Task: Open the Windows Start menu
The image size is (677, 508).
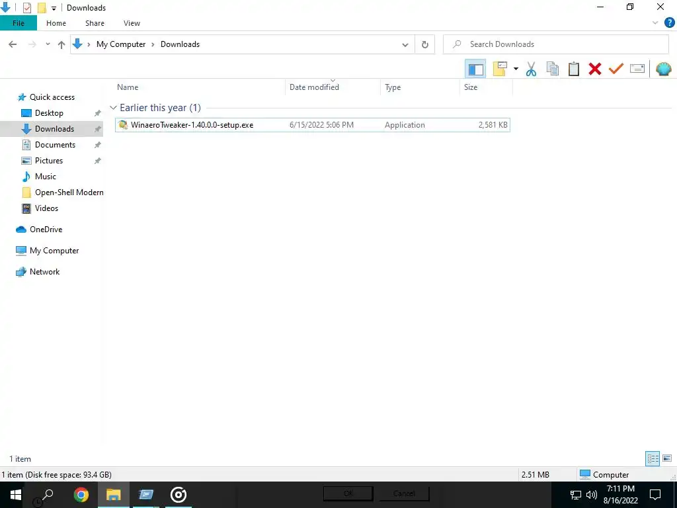Action: (x=16, y=495)
